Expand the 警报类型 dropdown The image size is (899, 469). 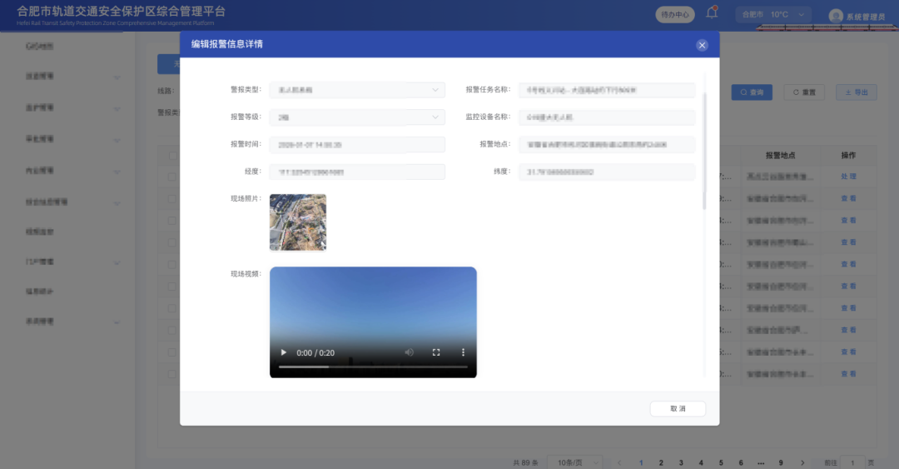357,90
